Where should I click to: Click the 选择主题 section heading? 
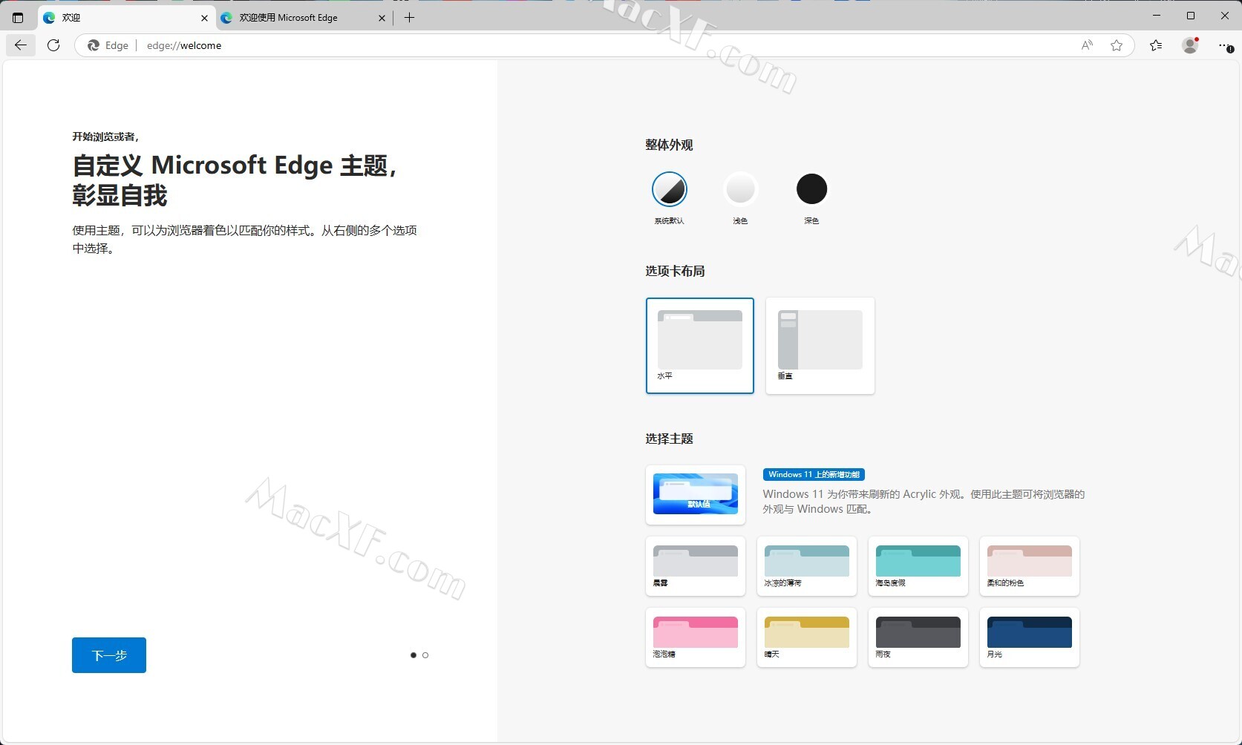point(669,439)
